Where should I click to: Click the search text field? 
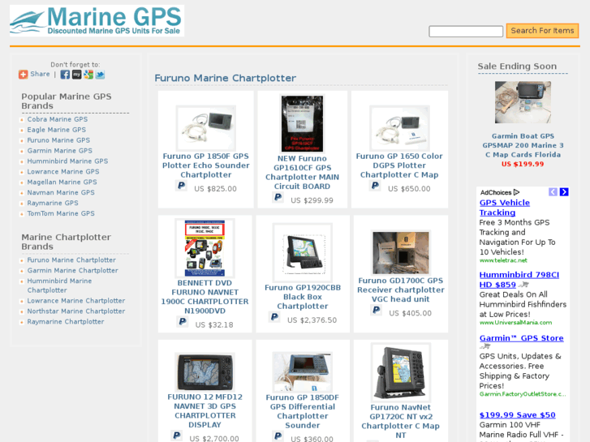click(466, 31)
